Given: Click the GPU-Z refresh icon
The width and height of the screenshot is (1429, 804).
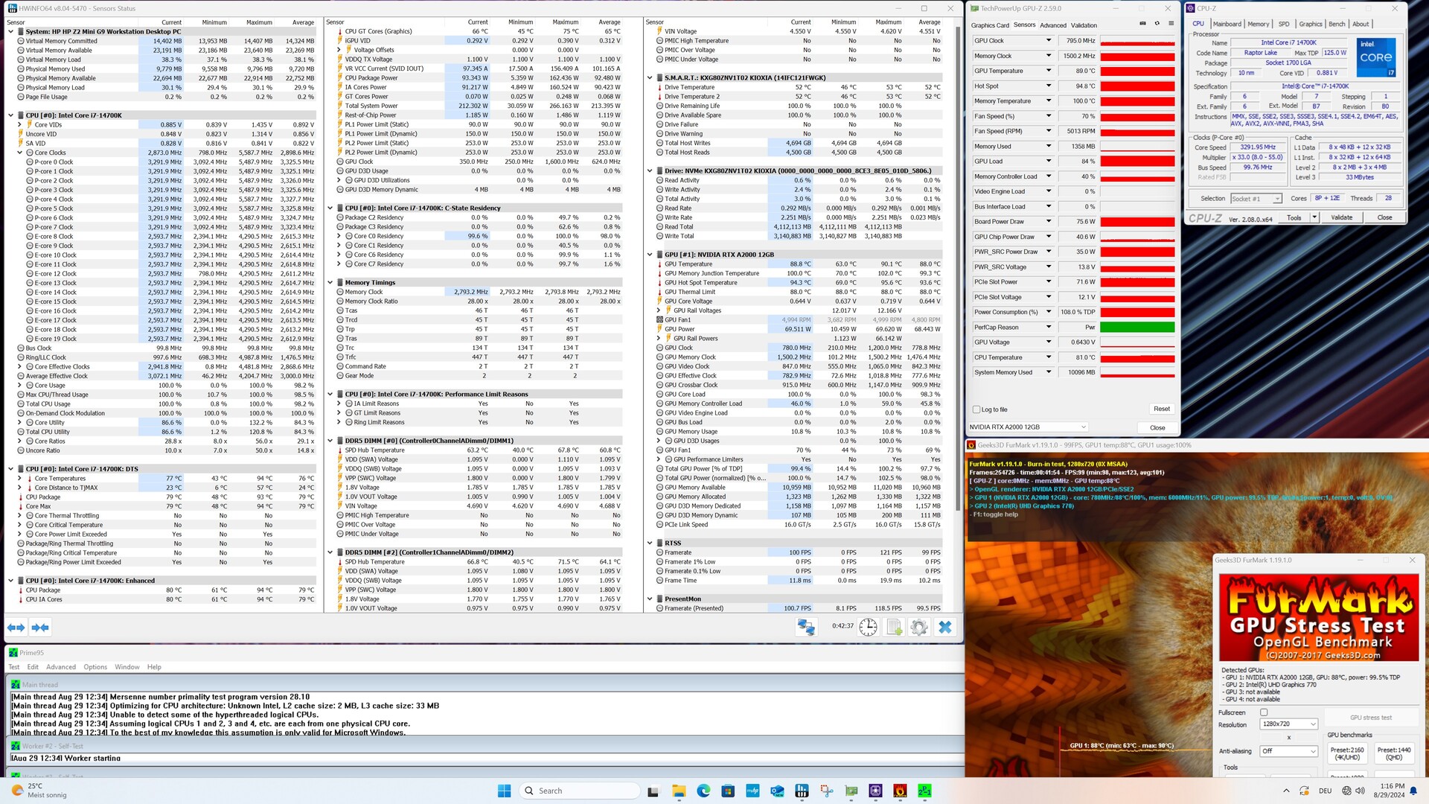Looking at the screenshot, I should 1157,24.
